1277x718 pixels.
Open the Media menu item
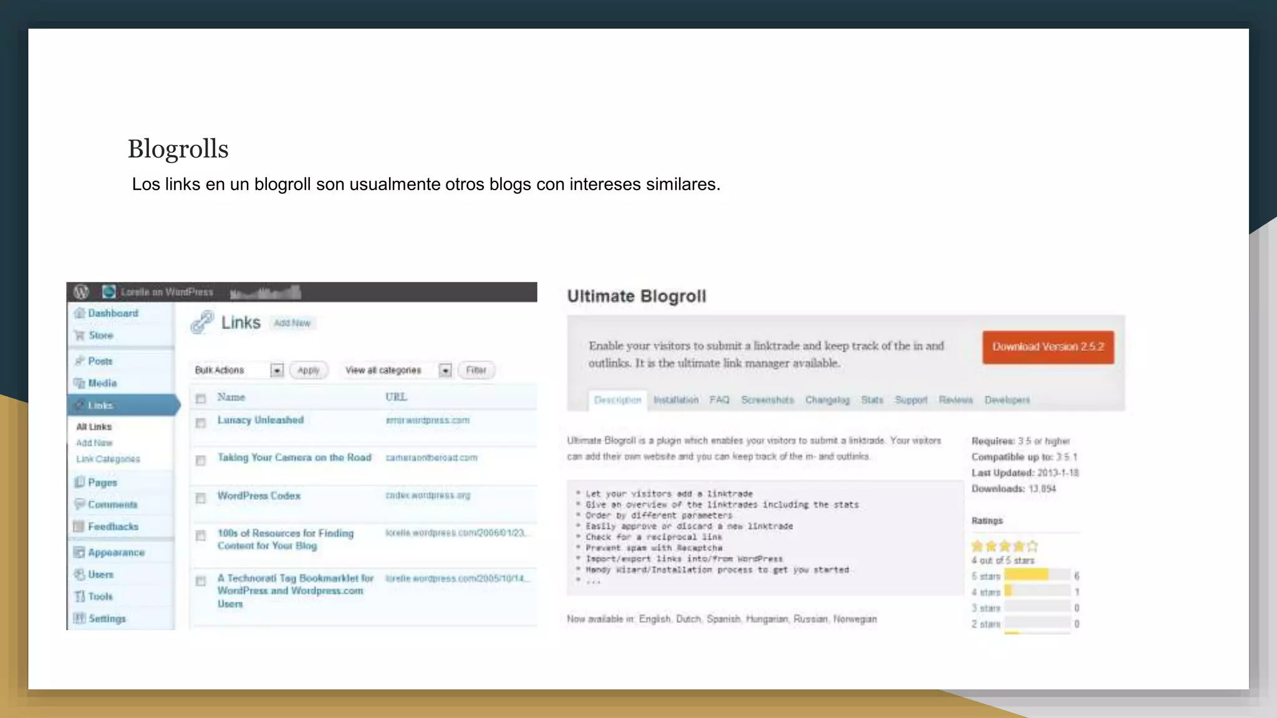click(x=102, y=383)
